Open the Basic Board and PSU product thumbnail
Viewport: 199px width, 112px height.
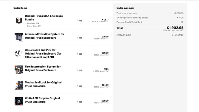19,53
